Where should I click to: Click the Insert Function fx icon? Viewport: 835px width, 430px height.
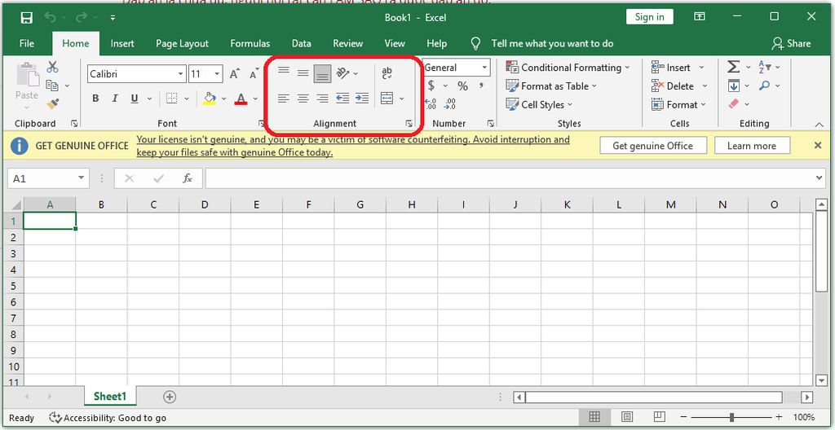[x=188, y=178]
